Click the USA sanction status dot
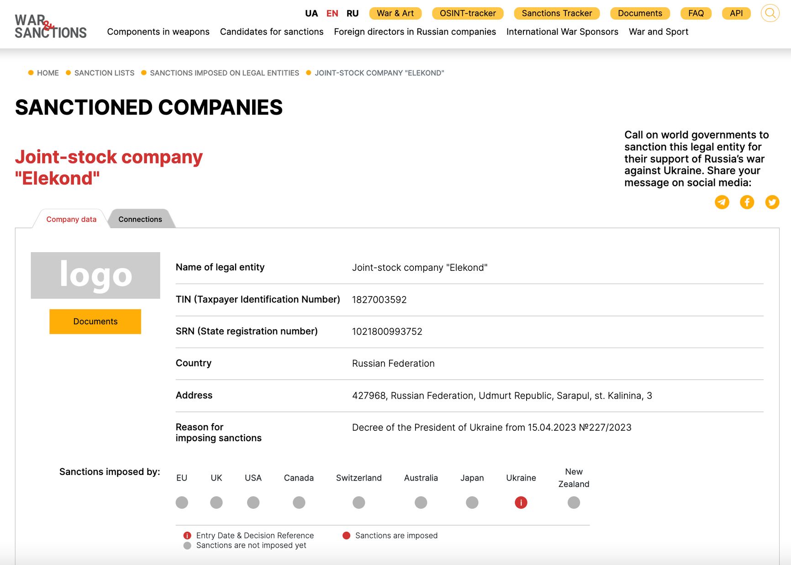Screen dimensions: 791x565 tap(253, 502)
